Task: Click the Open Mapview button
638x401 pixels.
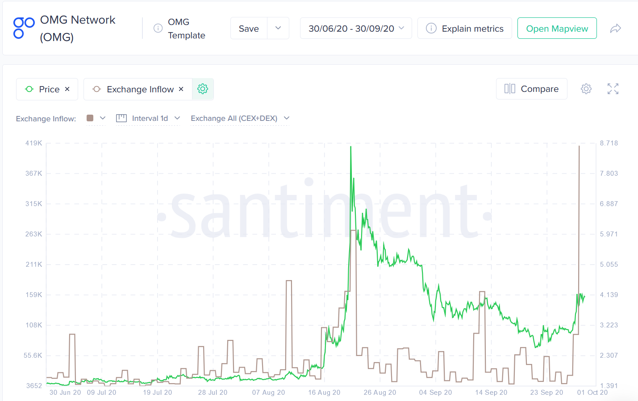Action: coord(557,29)
